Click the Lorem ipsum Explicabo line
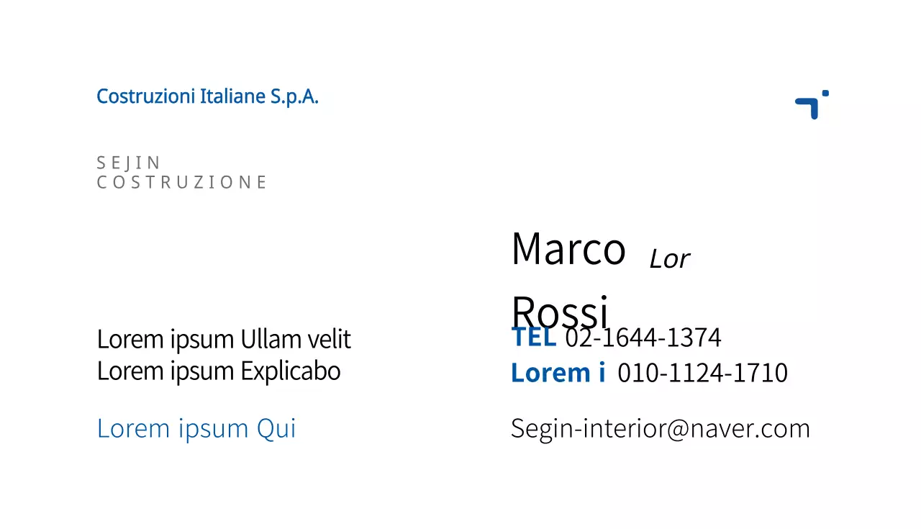The height and width of the screenshot is (529, 921). click(219, 371)
